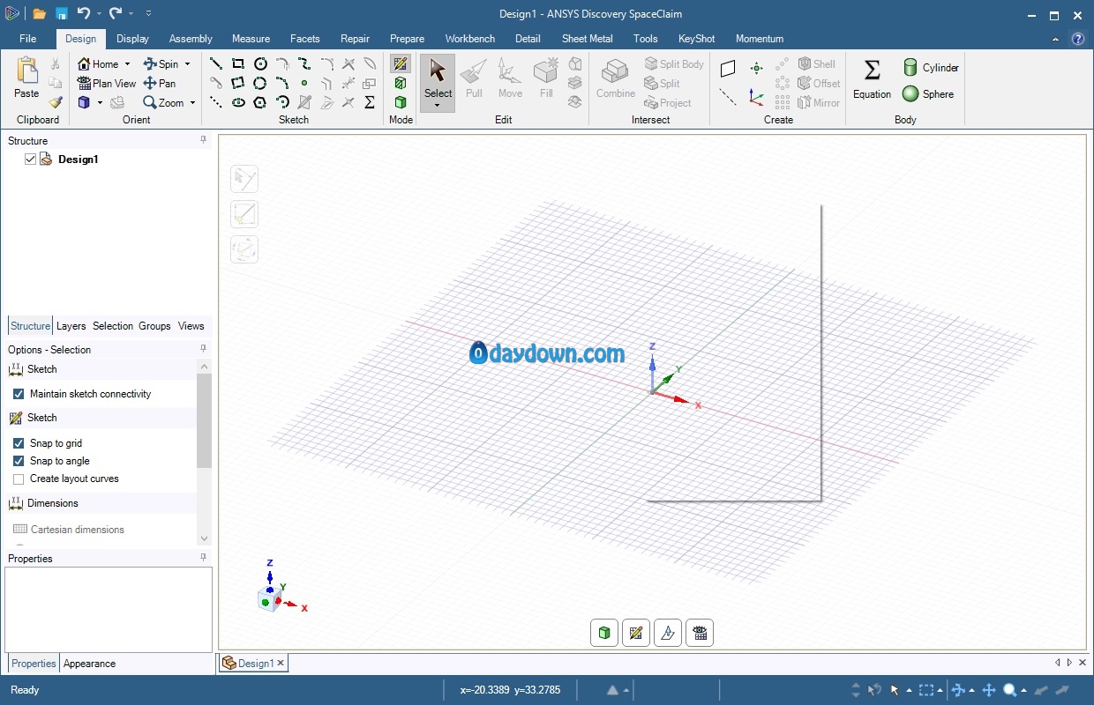Open the Body Equation tool
Viewport: 1094px width, 705px height.
[872, 78]
